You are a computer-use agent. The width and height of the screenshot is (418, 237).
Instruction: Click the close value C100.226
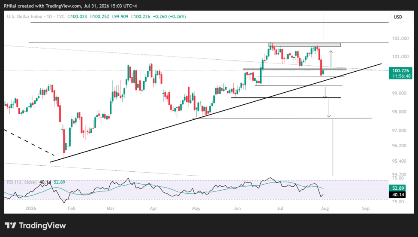(141, 17)
